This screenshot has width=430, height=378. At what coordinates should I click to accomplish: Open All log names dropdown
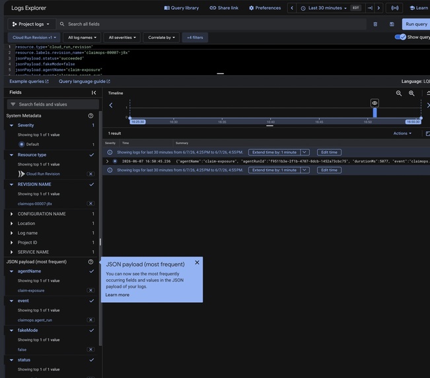click(82, 38)
